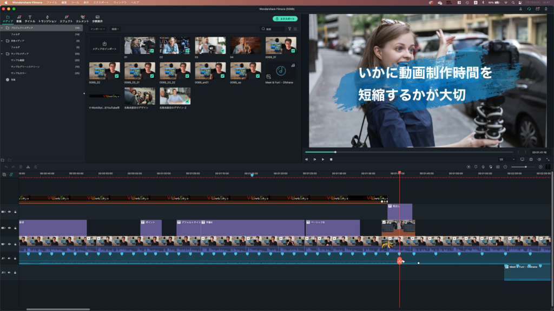554x311 pixels.
Task: Adjust the timeline zoom slider
Action: [x=526, y=166]
